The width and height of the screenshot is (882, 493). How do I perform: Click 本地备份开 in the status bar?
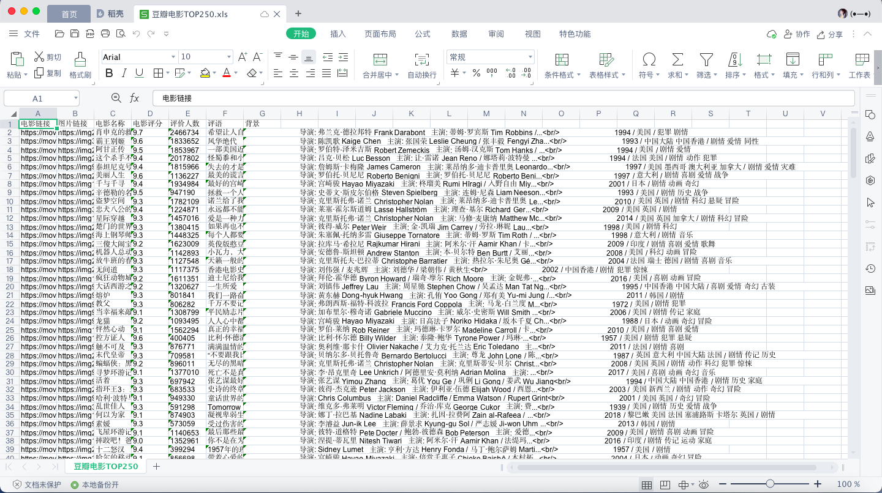[x=94, y=484]
